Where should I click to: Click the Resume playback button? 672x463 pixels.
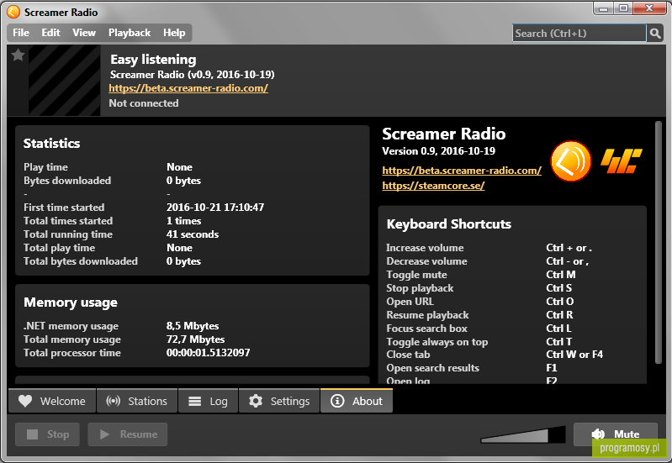[x=128, y=434]
